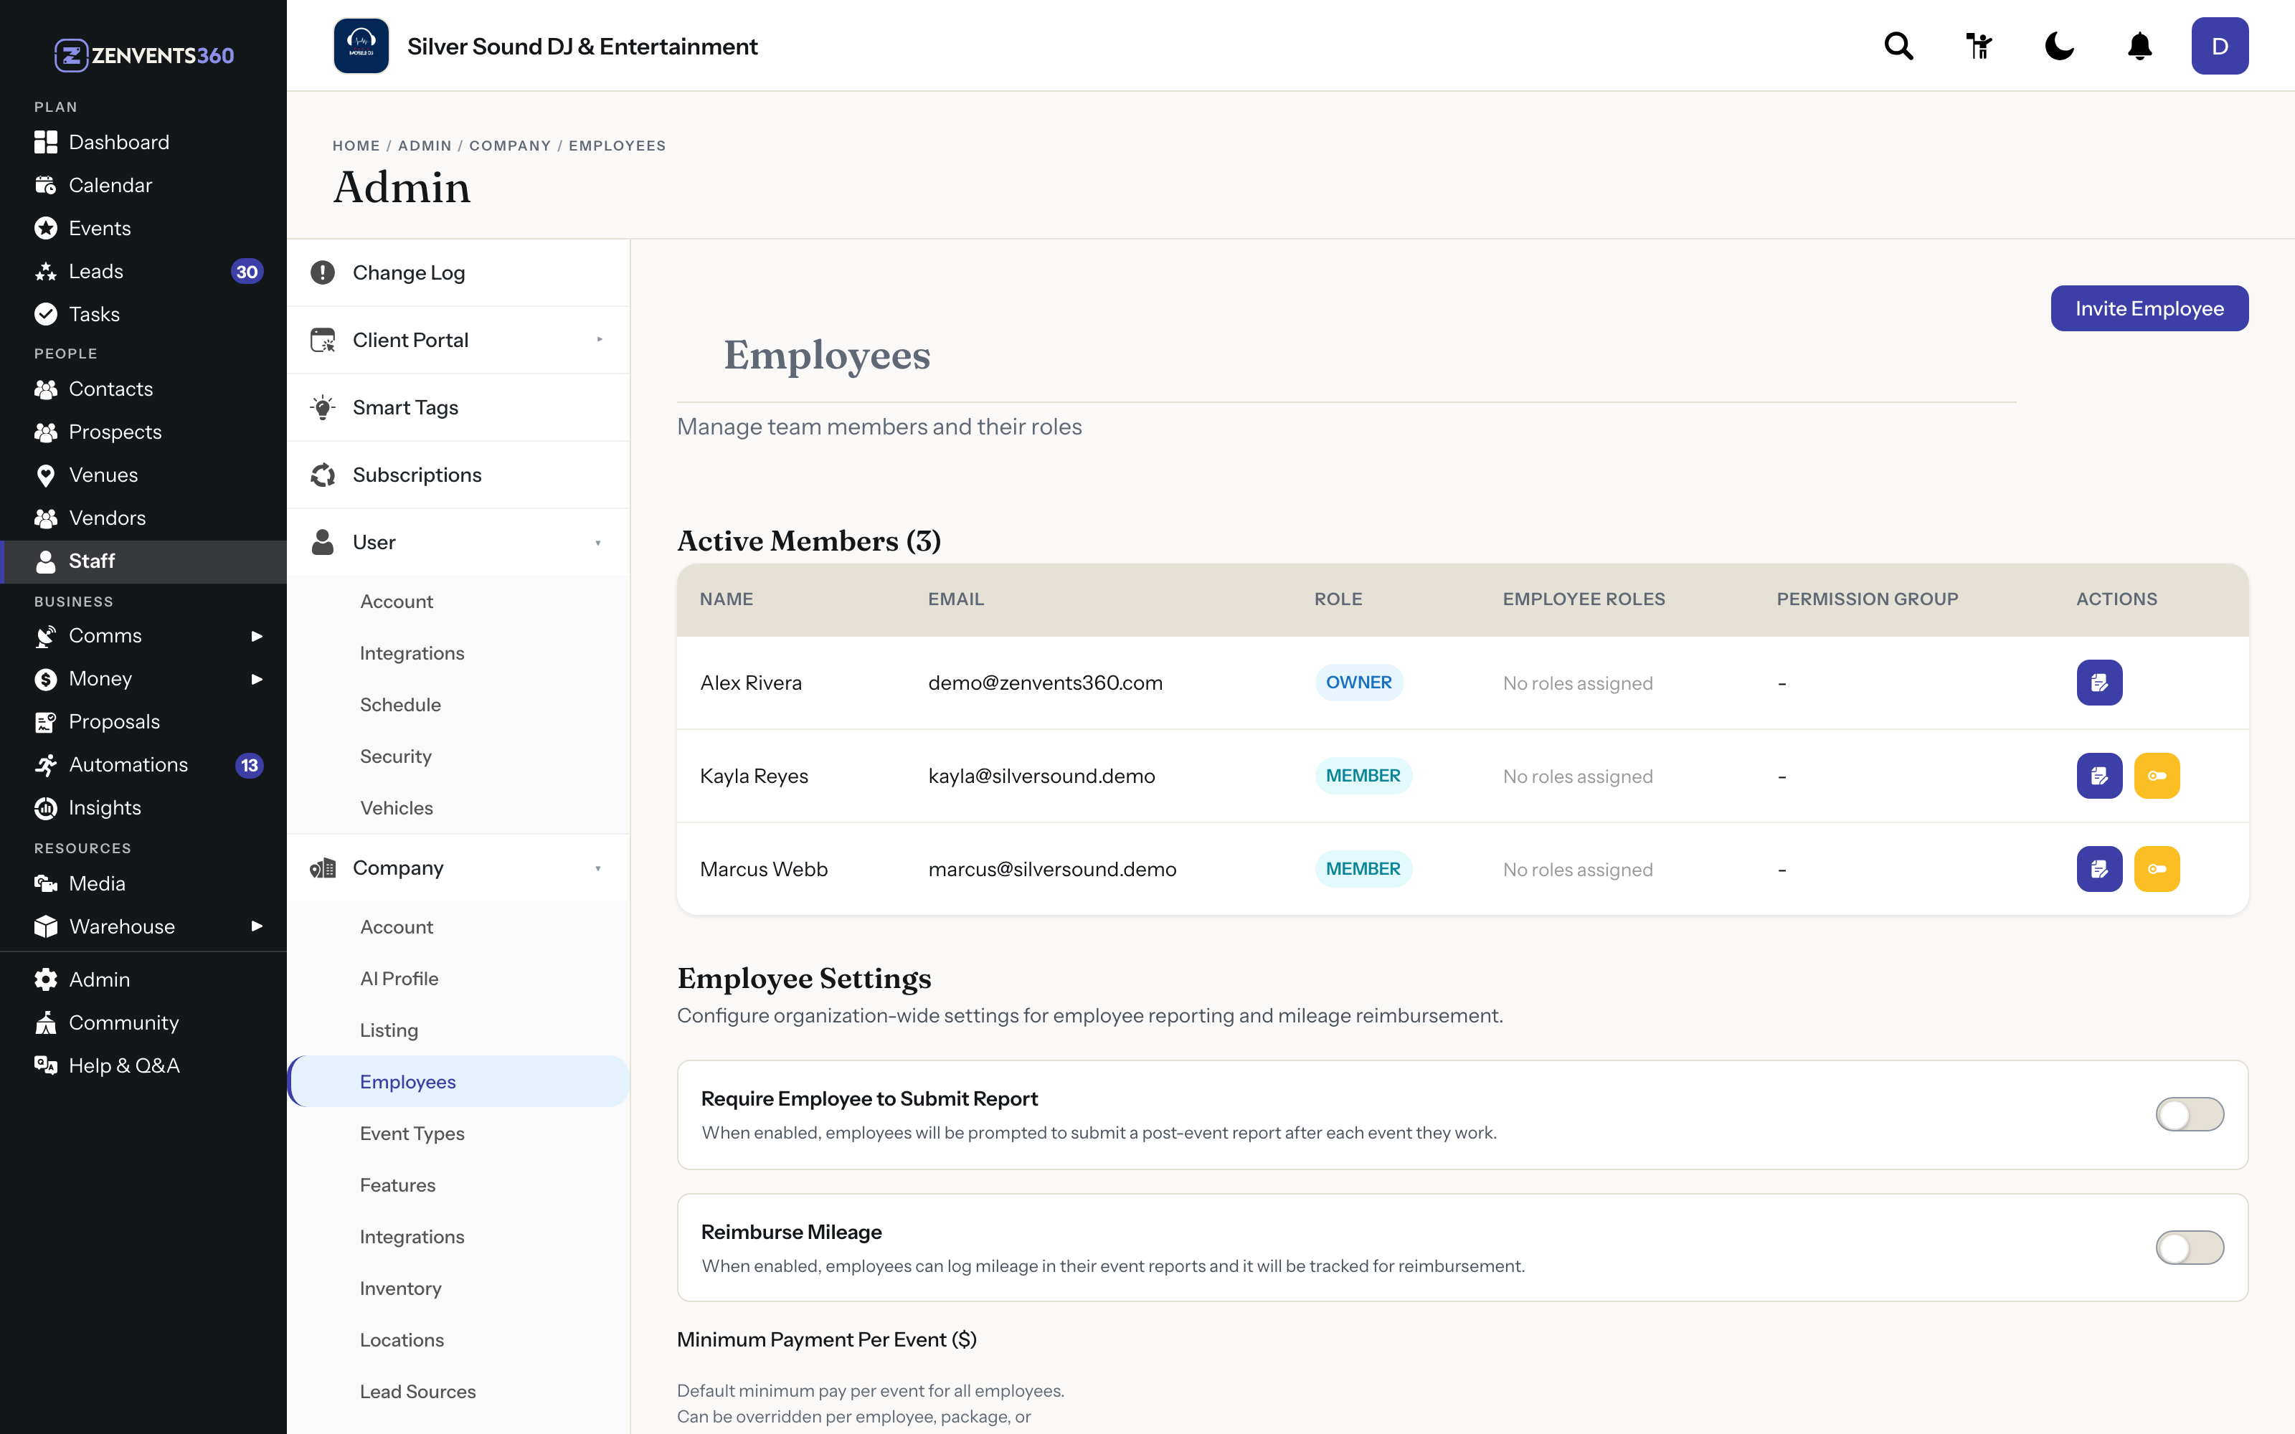
Task: Open Vehicles under User section
Action: (458, 808)
